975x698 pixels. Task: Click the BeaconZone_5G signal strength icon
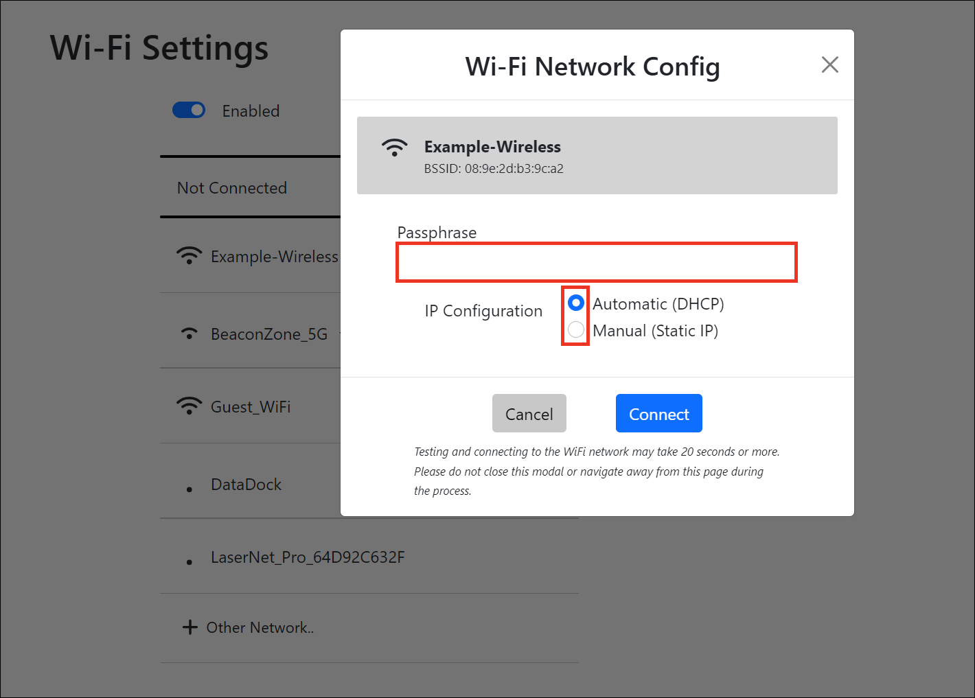(x=189, y=334)
